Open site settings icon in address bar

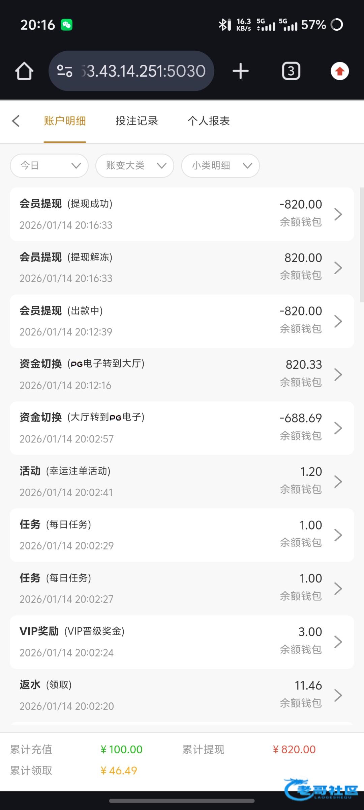(x=65, y=71)
